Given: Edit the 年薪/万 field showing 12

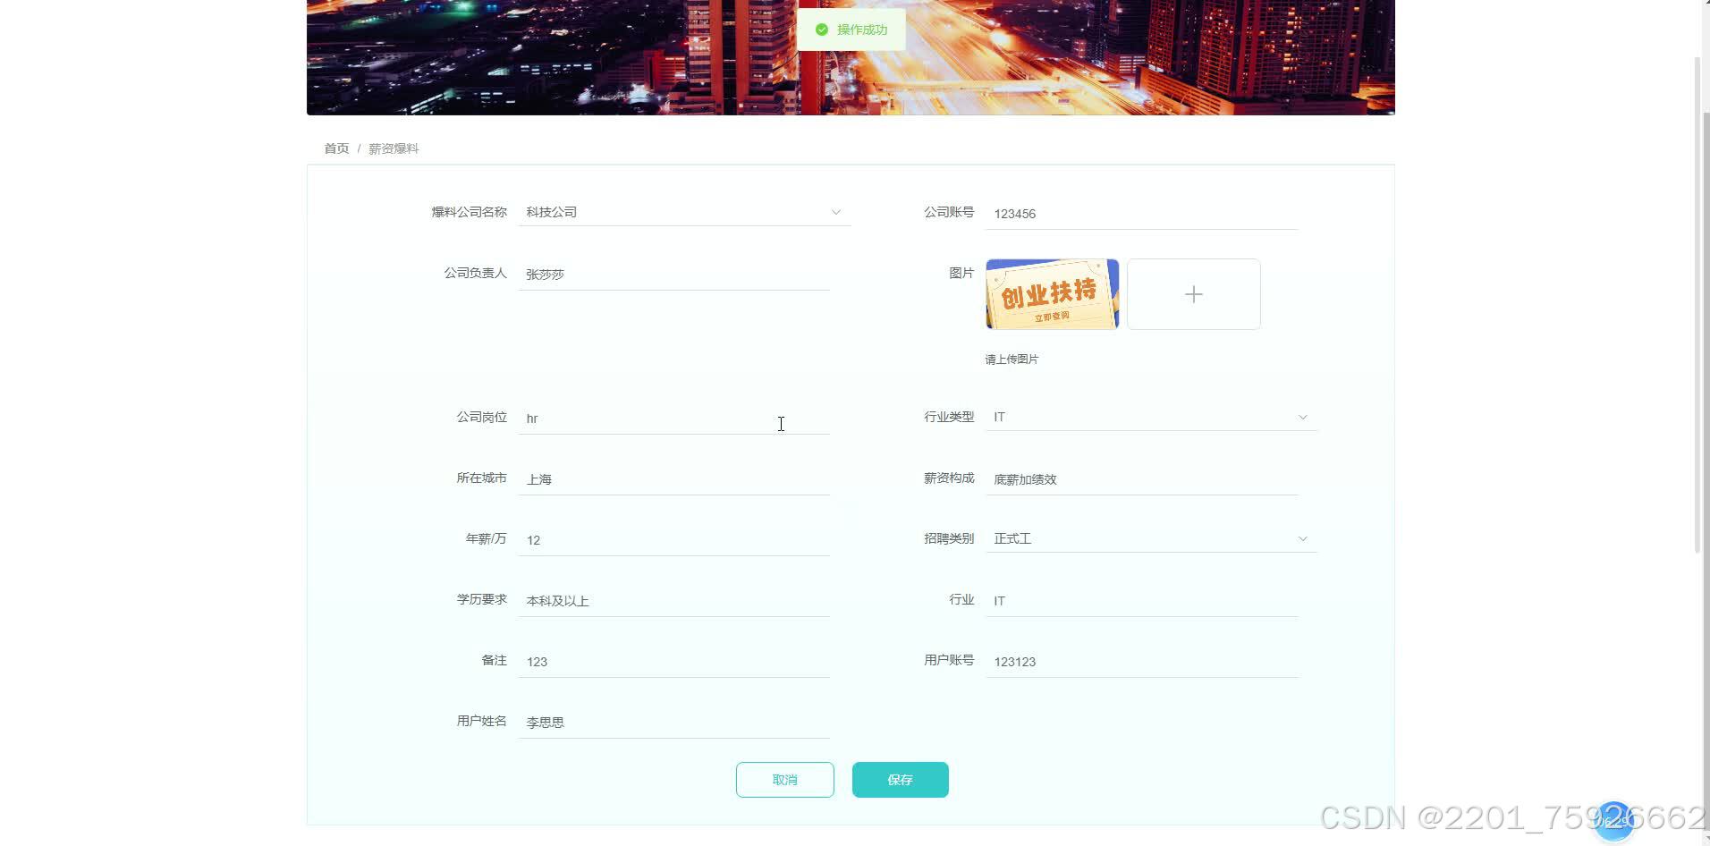Looking at the screenshot, I should [x=674, y=540].
